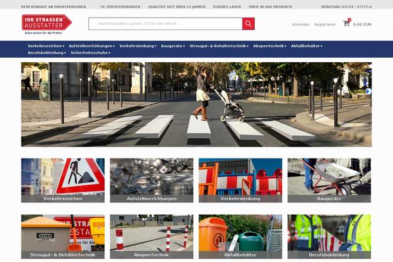
Task: Click Qualität seit über 15 Jahren text
Action: point(176,7)
